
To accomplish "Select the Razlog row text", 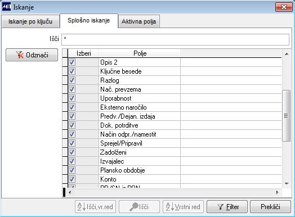I will (x=110, y=80).
